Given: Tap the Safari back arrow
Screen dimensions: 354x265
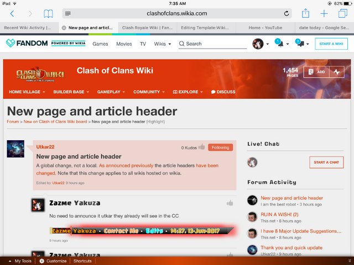Looking at the screenshot, I should [12, 14].
